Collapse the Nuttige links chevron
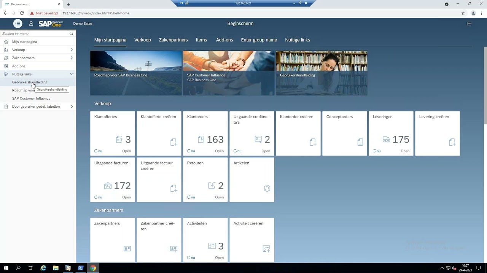The height and width of the screenshot is (273, 487). (x=72, y=74)
